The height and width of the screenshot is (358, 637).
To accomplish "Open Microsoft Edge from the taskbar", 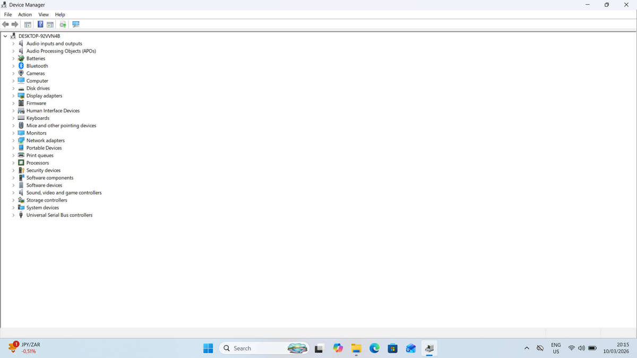I will 374,348.
